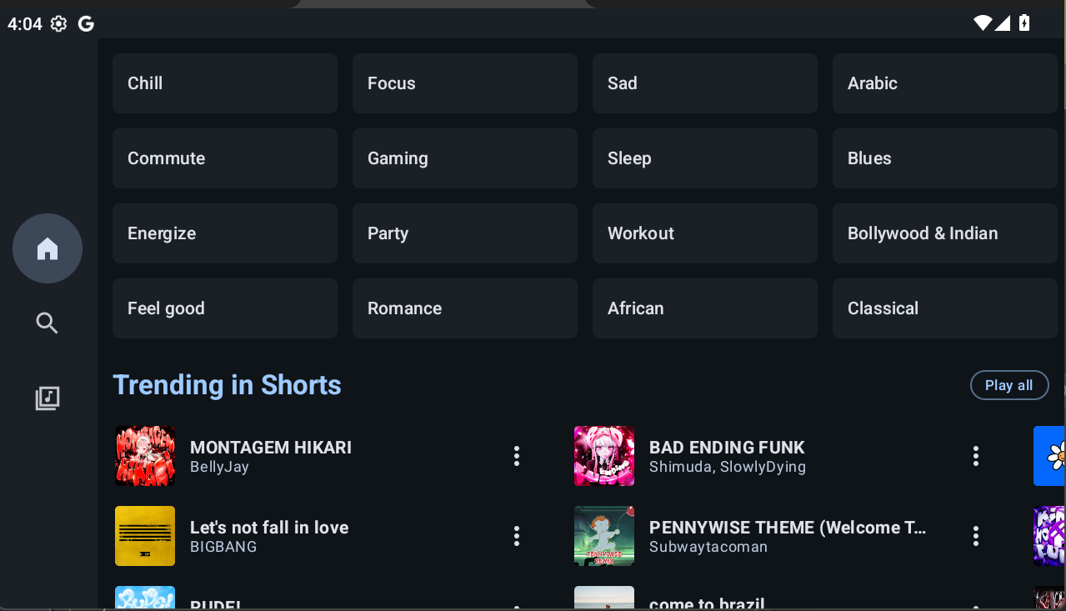Open options for Let's not fall in love
This screenshot has width=1066, height=611.
(x=517, y=536)
